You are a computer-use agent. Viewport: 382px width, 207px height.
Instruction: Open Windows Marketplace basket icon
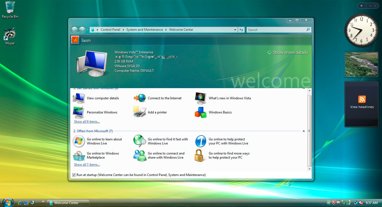(79, 156)
